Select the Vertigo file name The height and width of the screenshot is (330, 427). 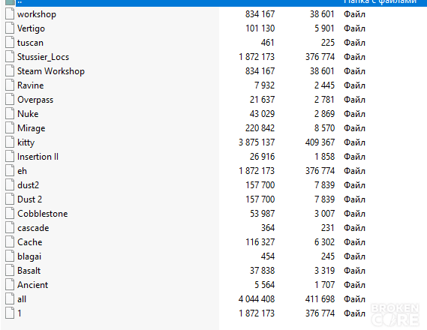click(31, 28)
